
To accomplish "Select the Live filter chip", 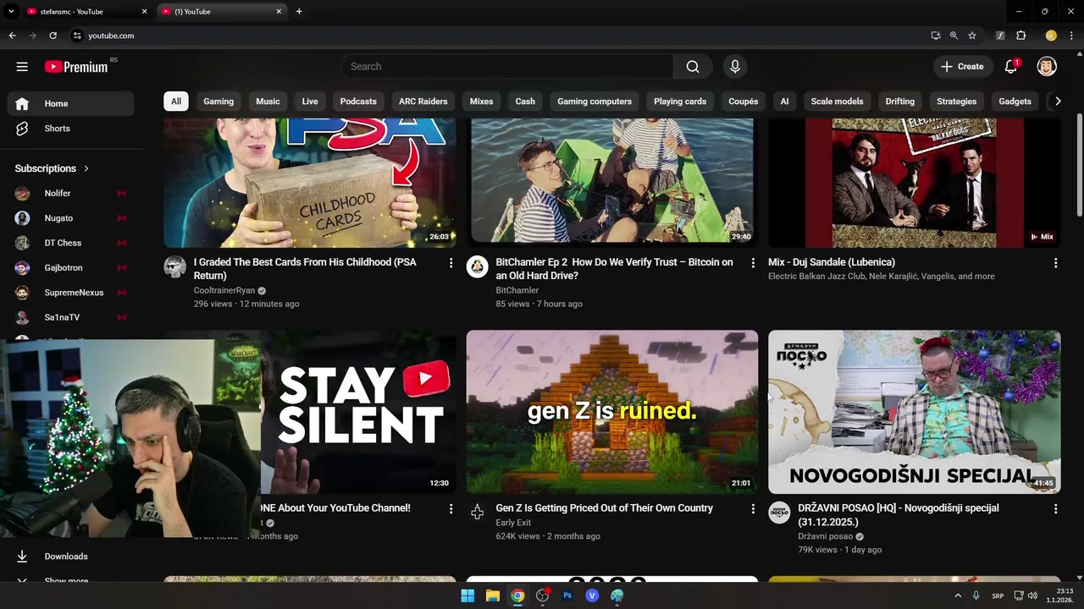I will tap(310, 101).
